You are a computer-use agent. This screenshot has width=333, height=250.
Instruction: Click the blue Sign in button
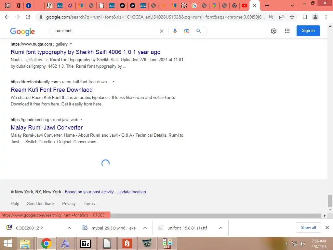pos(308,31)
